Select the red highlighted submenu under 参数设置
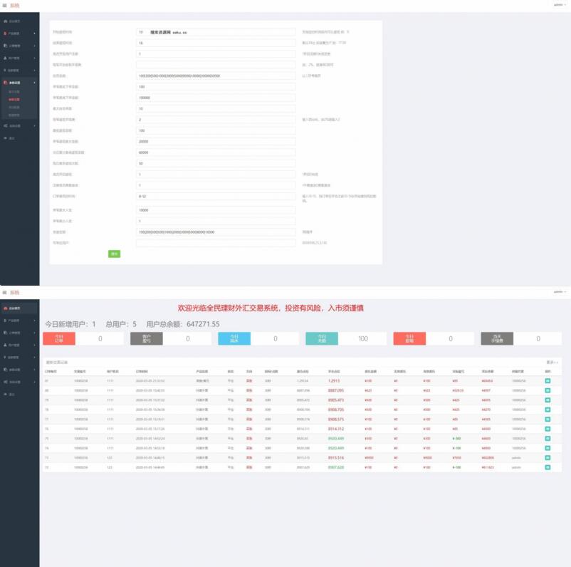This screenshot has width=571, height=567. coord(14,100)
